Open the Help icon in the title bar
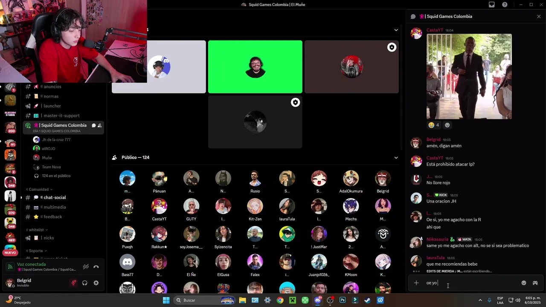Screen dimensions: 546x307 [505, 5]
